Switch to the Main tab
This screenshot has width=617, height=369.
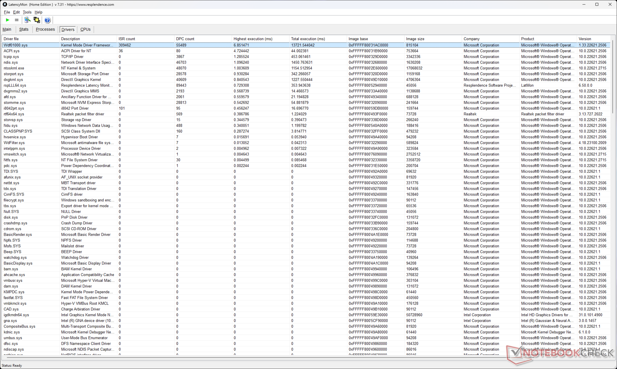[x=7, y=29]
